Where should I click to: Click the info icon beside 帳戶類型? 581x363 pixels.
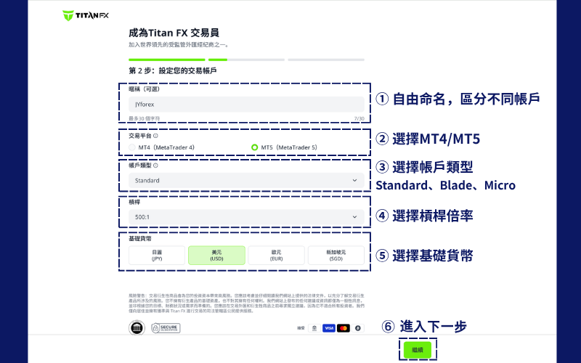(155, 166)
